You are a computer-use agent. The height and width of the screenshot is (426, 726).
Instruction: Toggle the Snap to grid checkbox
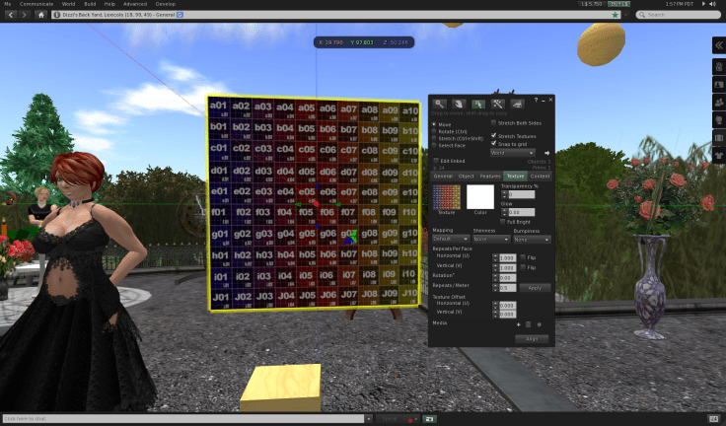[x=494, y=144]
